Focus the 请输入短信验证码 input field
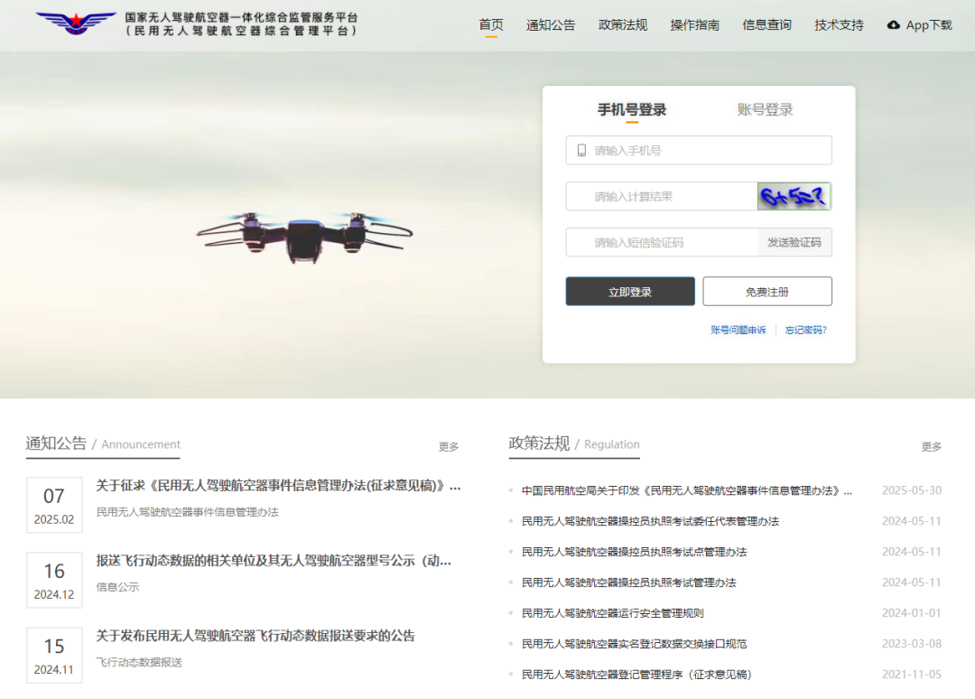 coord(663,243)
